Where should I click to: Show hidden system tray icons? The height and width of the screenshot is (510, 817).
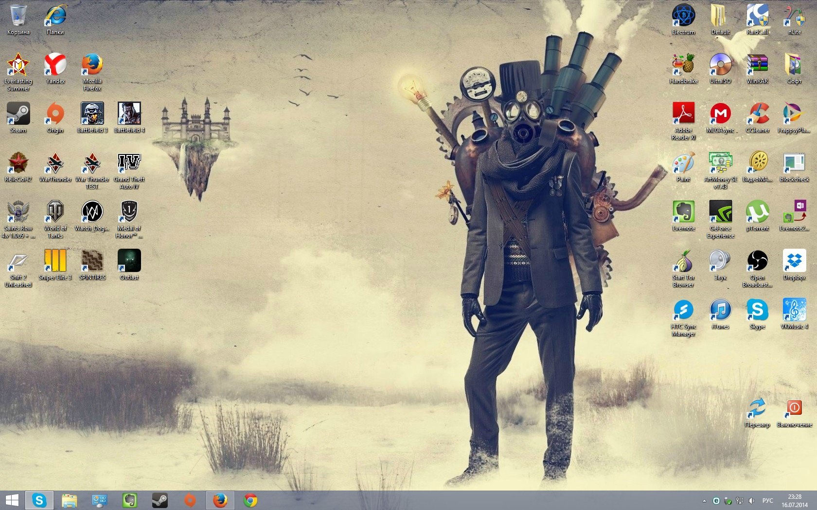pyautogui.click(x=704, y=501)
